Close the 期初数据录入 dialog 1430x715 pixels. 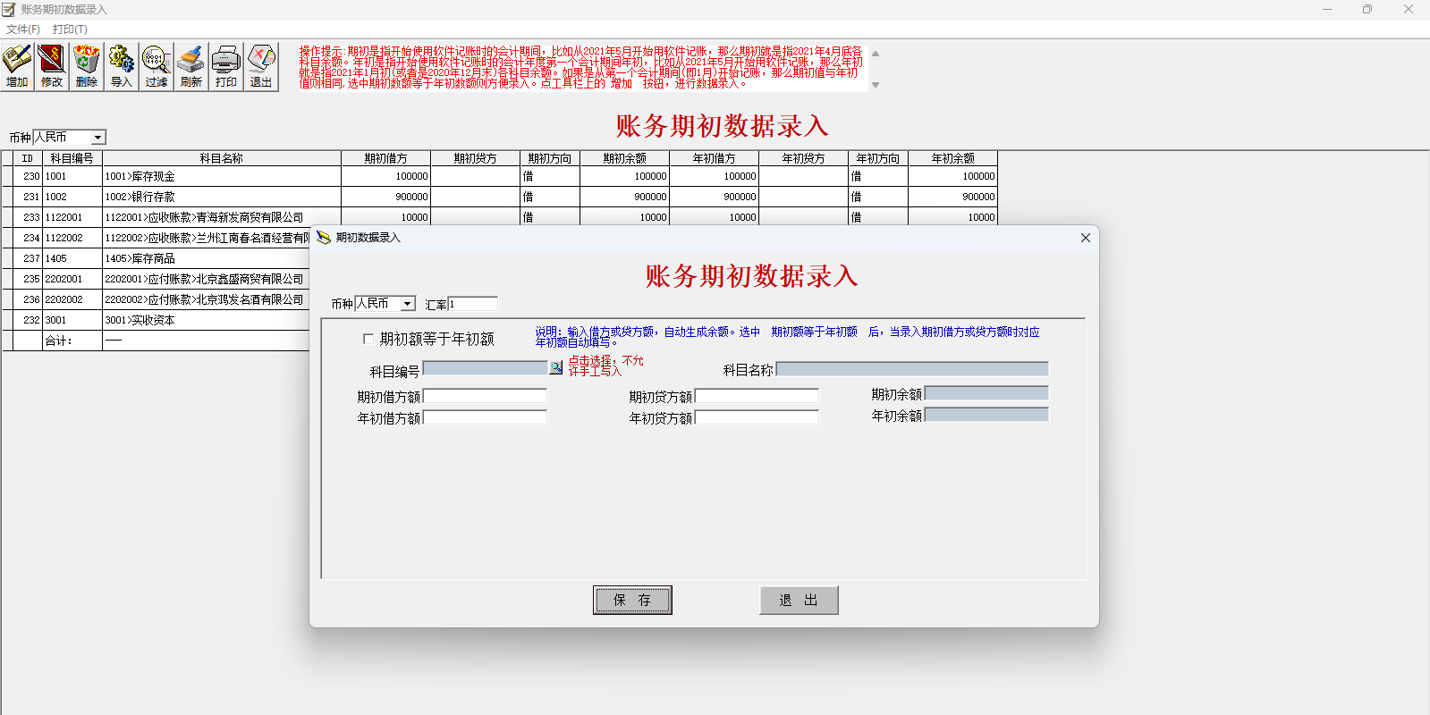click(1085, 238)
